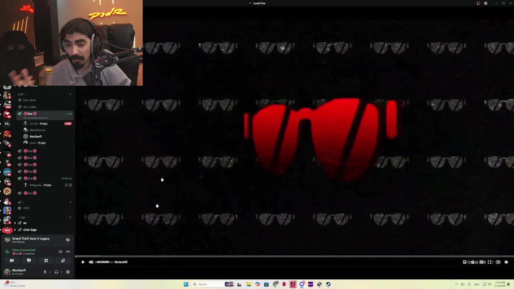Open File Explorer from the taskbar

249,284
